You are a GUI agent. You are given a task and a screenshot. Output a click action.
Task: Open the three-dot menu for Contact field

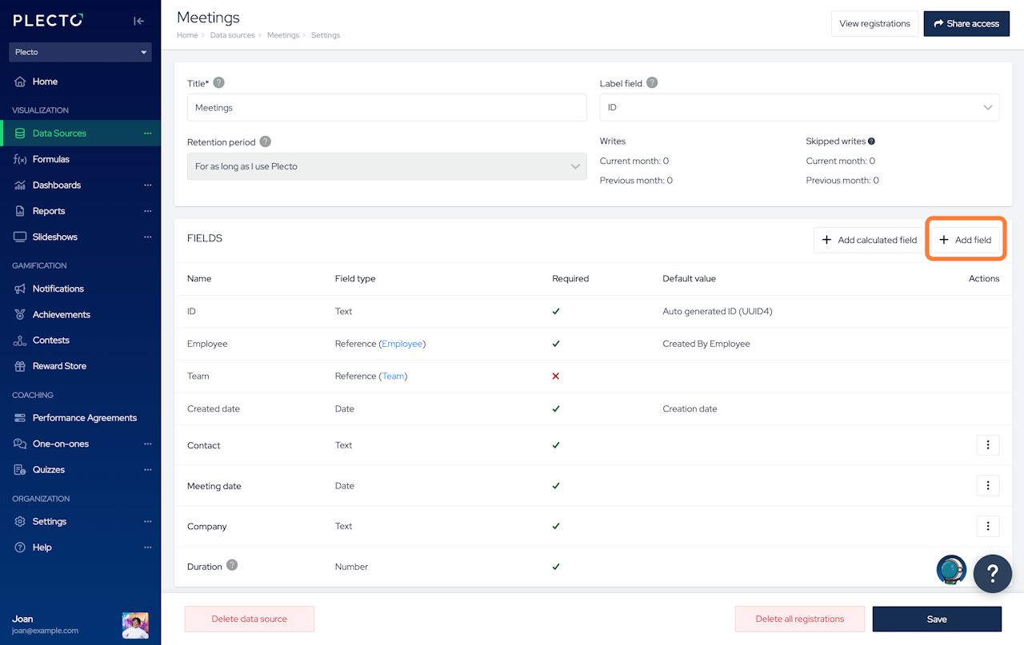click(988, 445)
